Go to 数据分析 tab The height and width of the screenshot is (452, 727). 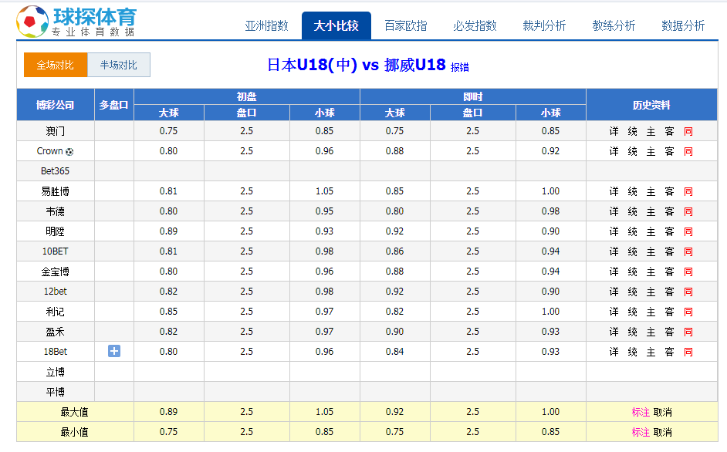tap(683, 26)
